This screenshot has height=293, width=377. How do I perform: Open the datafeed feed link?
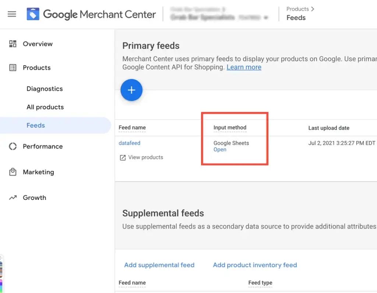tap(129, 143)
